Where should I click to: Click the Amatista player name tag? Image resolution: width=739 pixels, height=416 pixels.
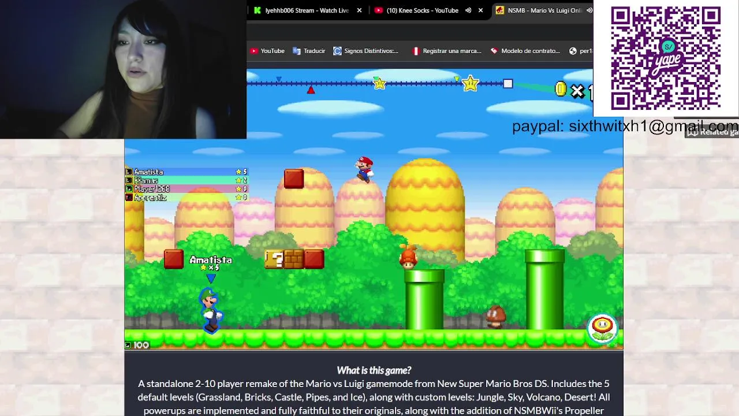(x=211, y=261)
